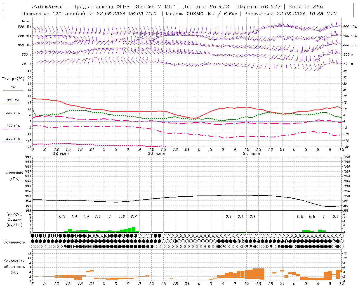
Task: Click the '(гПа)' pressure unit label
Action: point(15,179)
